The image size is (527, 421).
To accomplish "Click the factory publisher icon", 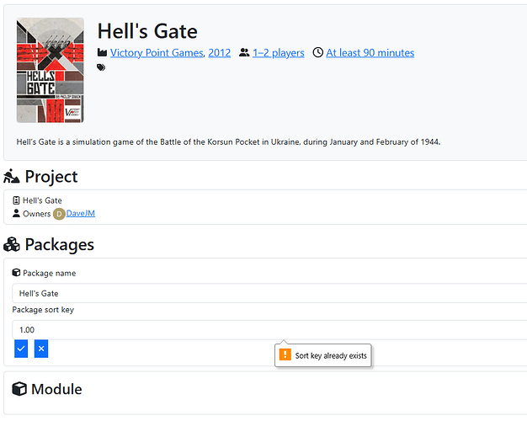I will [103, 53].
